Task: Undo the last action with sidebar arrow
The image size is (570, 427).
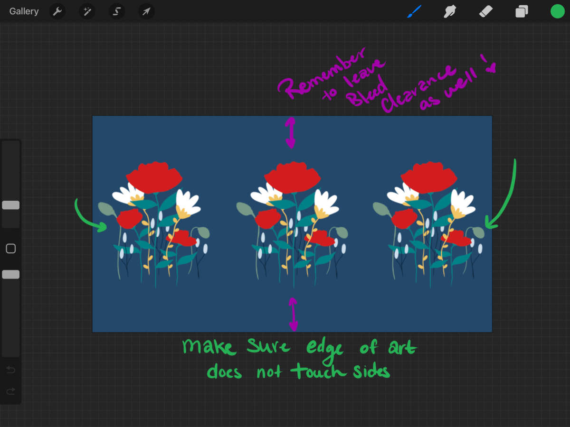Action: tap(10, 370)
